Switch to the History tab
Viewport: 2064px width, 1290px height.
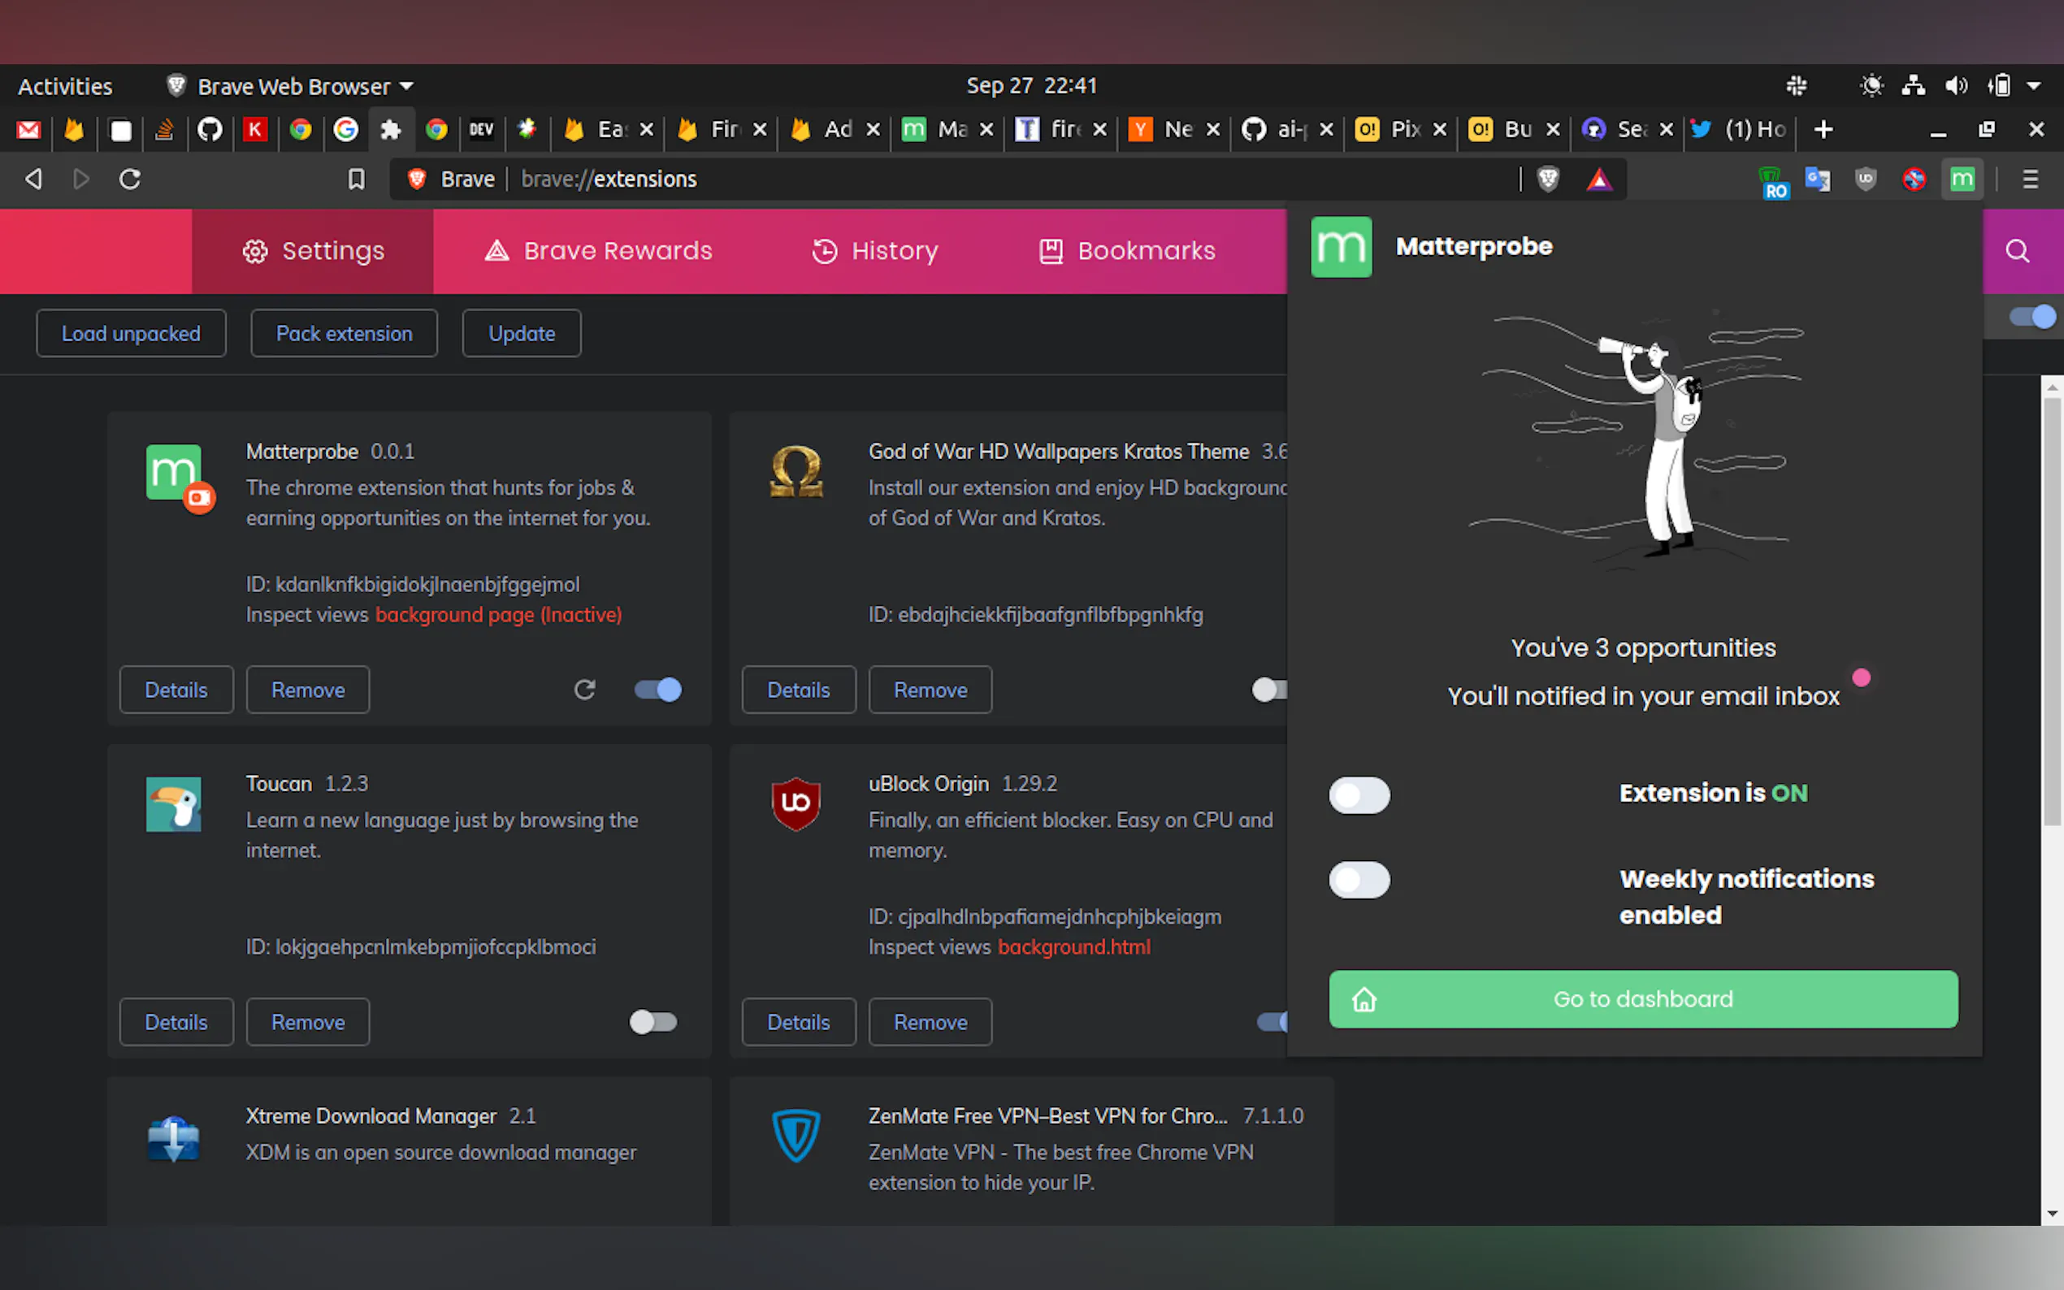[x=874, y=251]
